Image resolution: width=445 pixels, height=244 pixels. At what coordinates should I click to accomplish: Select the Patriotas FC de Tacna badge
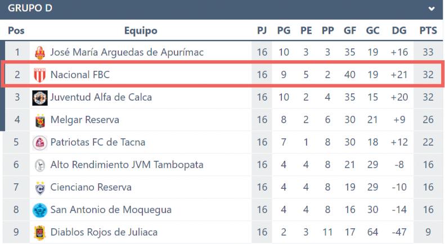tap(40, 143)
